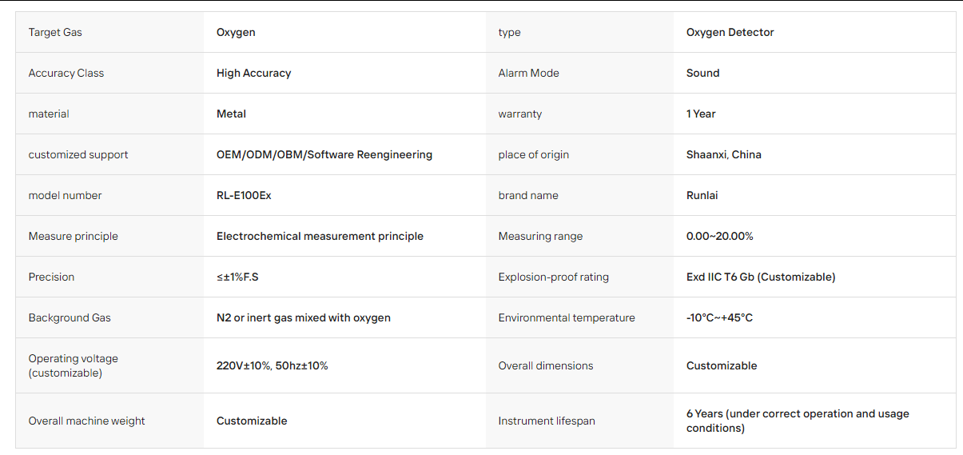Click the '6 Years (under correct operation…)' value
The width and height of the screenshot is (963, 455).
coord(798,421)
